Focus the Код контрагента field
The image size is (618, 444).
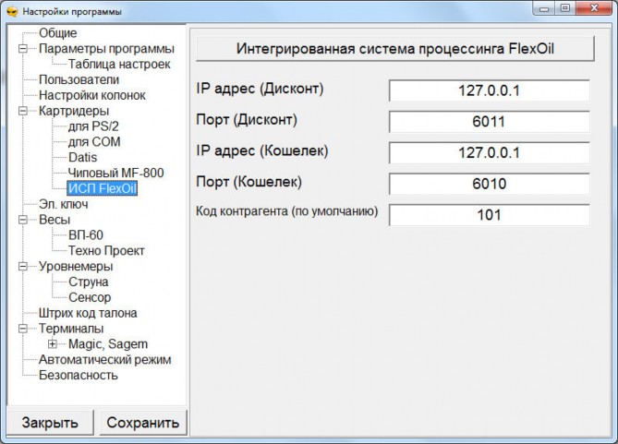pos(489,215)
